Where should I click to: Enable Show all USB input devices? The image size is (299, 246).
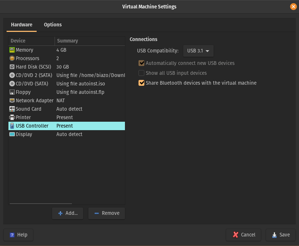[141, 73]
